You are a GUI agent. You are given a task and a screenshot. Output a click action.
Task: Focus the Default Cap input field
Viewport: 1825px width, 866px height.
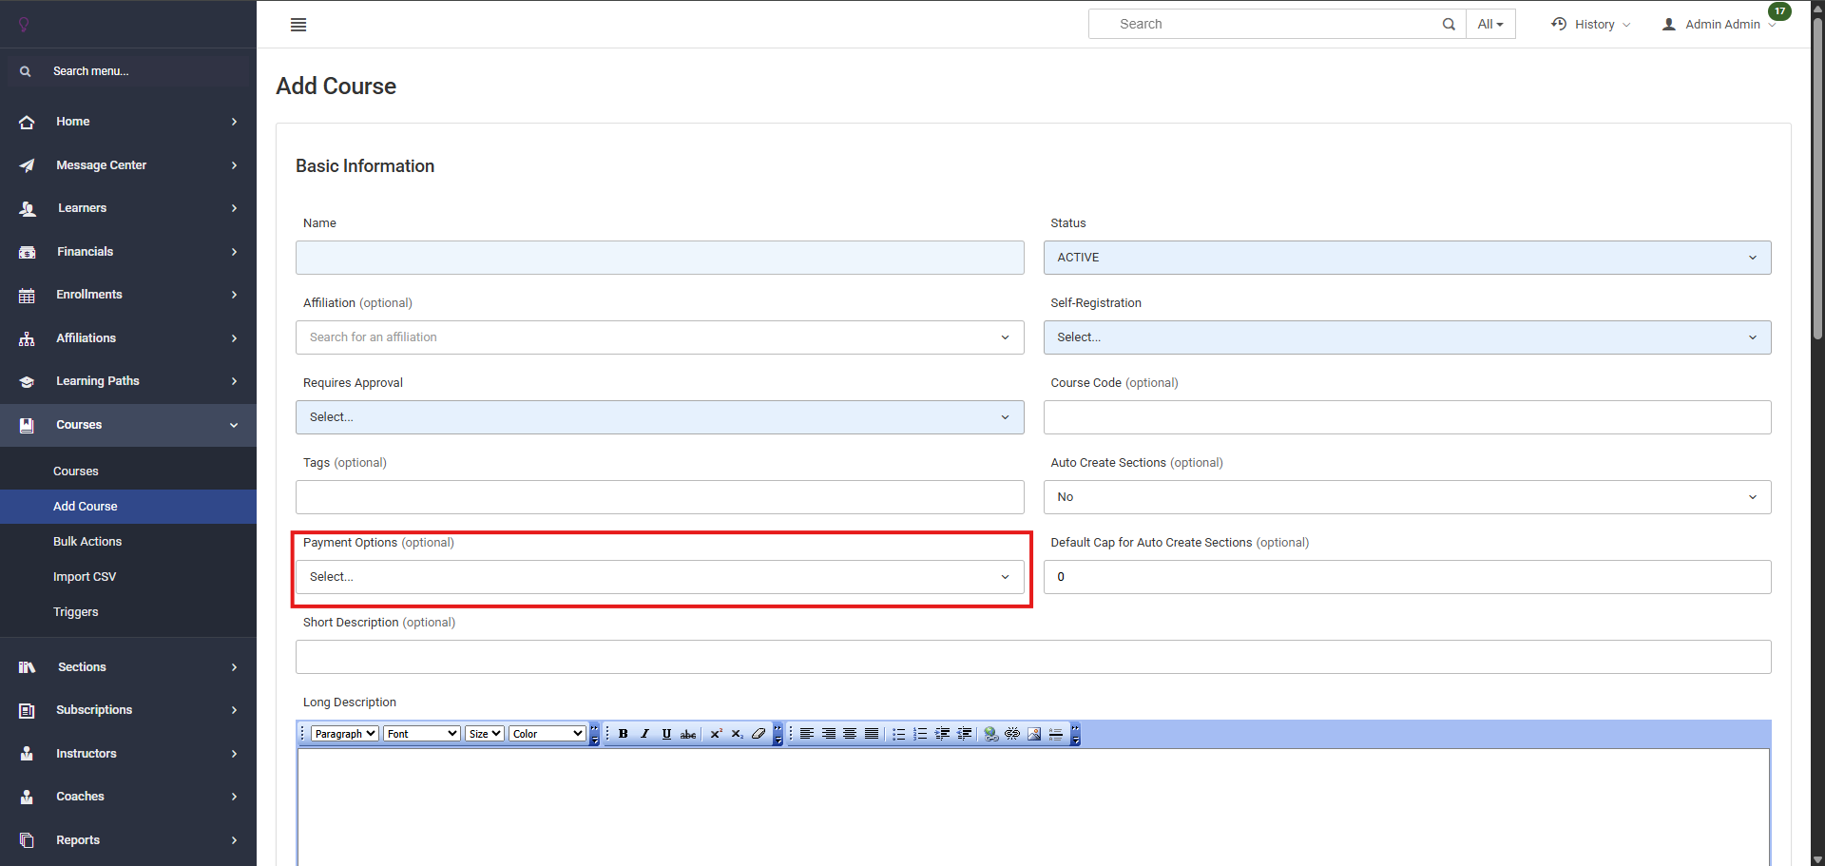point(1407,577)
